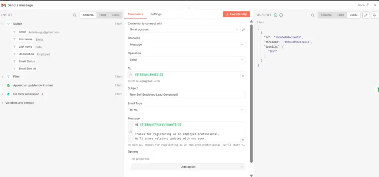Image resolution: width=379 pixels, height=177 pixels.
Task: Click the parameters panel vertical scrollbar
Action: [251, 93]
